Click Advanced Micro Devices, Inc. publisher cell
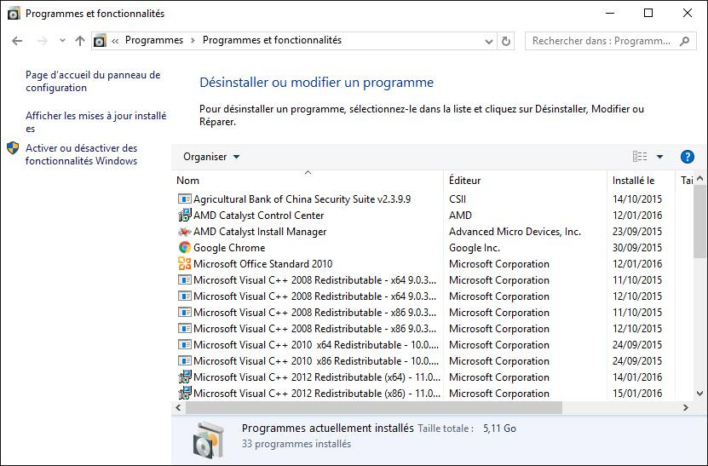The image size is (708, 466). coord(515,232)
